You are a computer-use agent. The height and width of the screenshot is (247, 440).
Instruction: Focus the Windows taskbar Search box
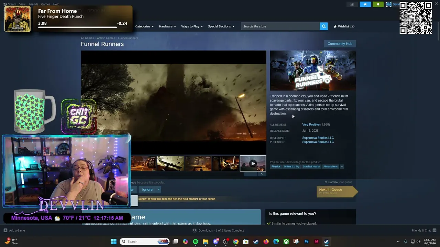coord(145,242)
